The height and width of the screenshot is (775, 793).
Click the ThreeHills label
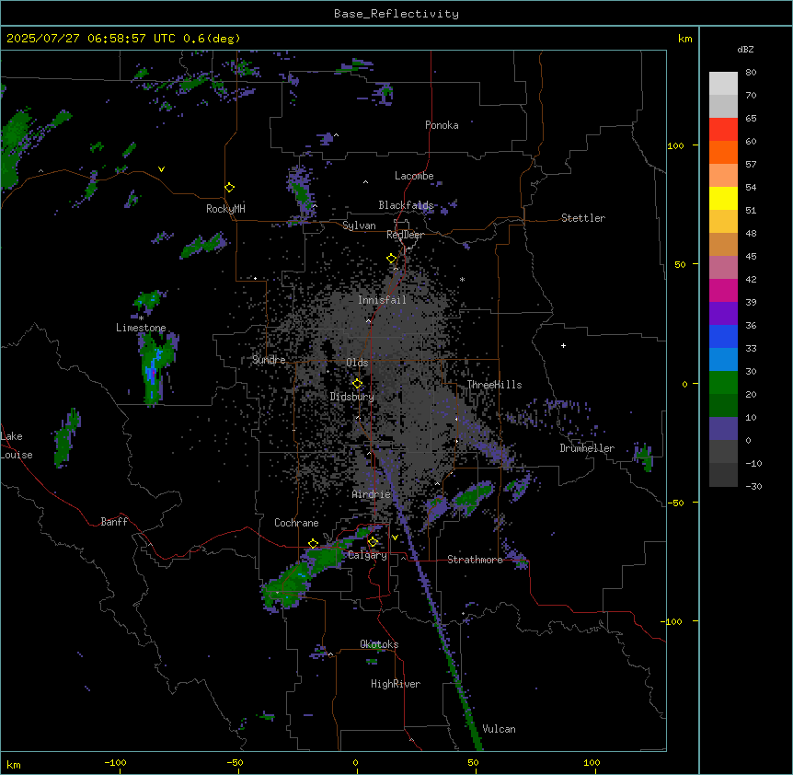[x=494, y=385]
